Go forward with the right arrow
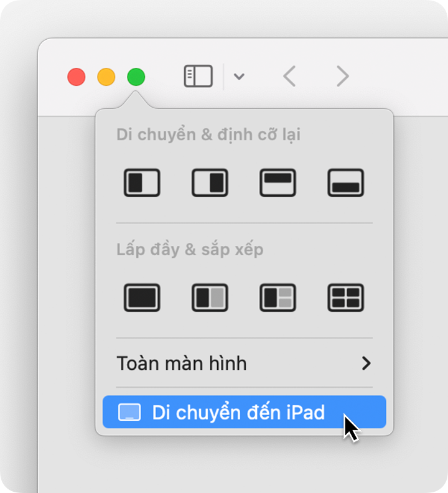The width and height of the screenshot is (448, 493). (343, 76)
